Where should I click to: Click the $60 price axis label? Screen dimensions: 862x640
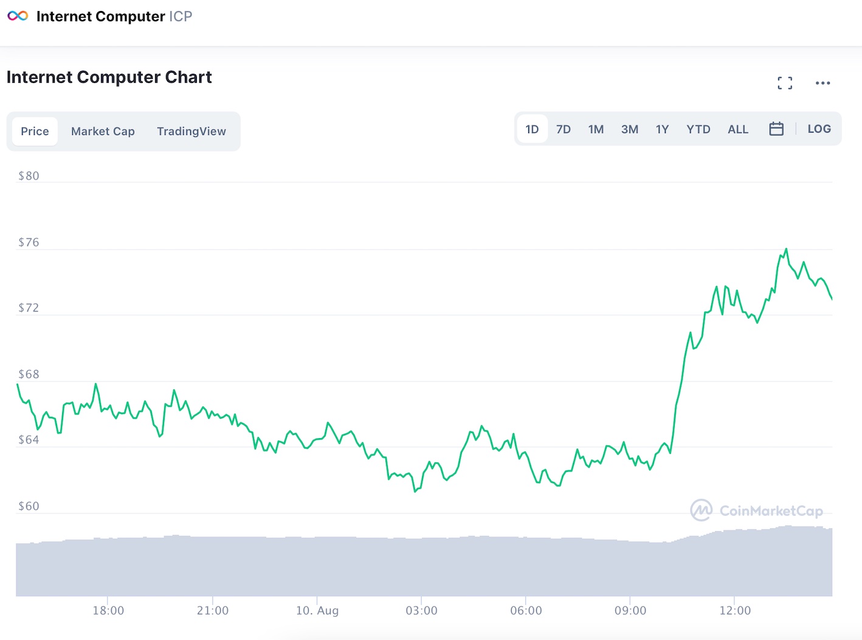coord(29,506)
